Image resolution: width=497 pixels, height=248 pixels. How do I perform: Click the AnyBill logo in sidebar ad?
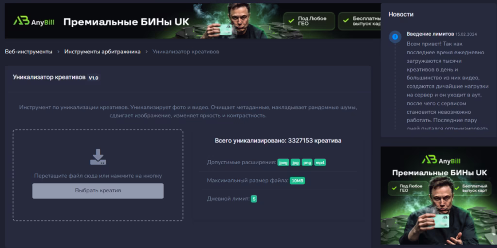(438, 160)
